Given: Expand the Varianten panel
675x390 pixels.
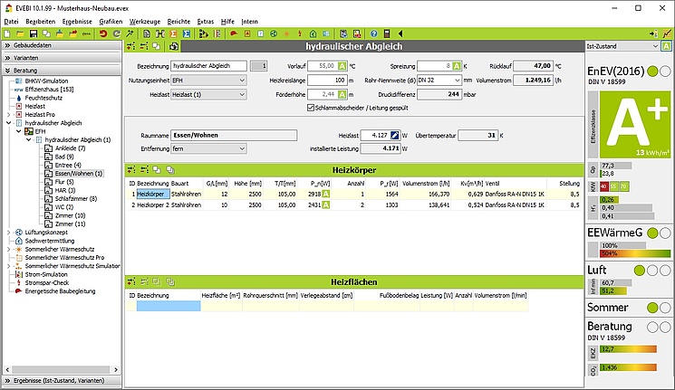Looking at the screenshot, I should [x=62, y=58].
